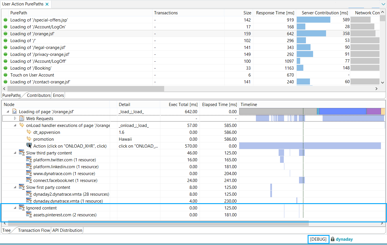The height and width of the screenshot is (245, 387).
Task: Click icon of assets.pinterest.com resources
Action: (29, 215)
